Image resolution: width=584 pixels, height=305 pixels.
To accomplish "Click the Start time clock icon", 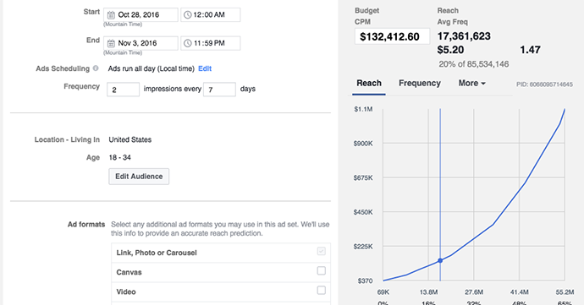I will 188,15.
